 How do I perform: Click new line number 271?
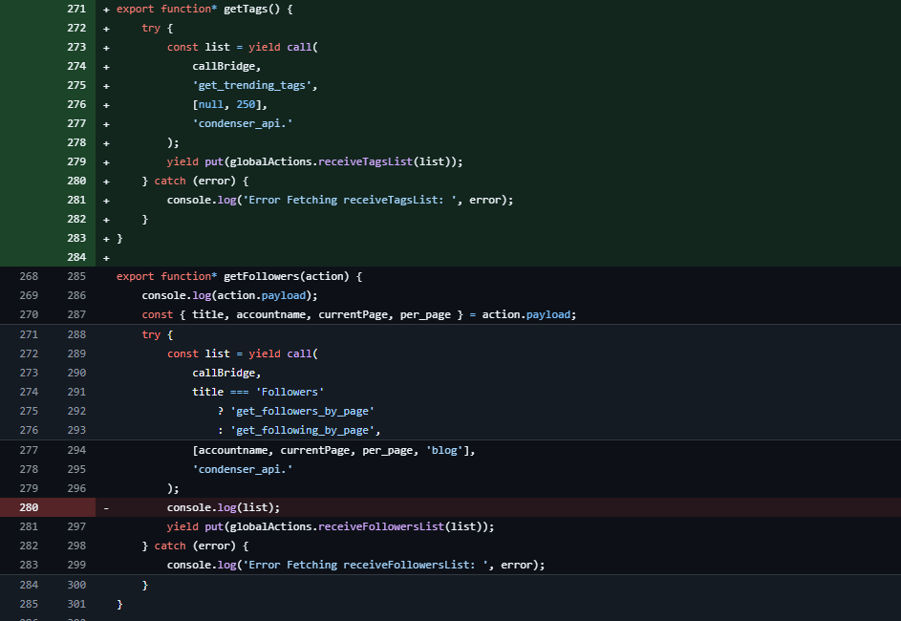pyautogui.click(x=76, y=9)
